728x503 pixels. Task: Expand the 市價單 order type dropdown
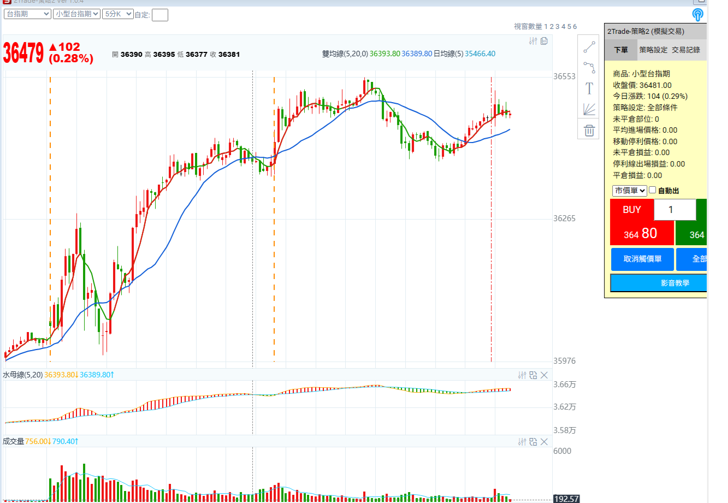[629, 191]
